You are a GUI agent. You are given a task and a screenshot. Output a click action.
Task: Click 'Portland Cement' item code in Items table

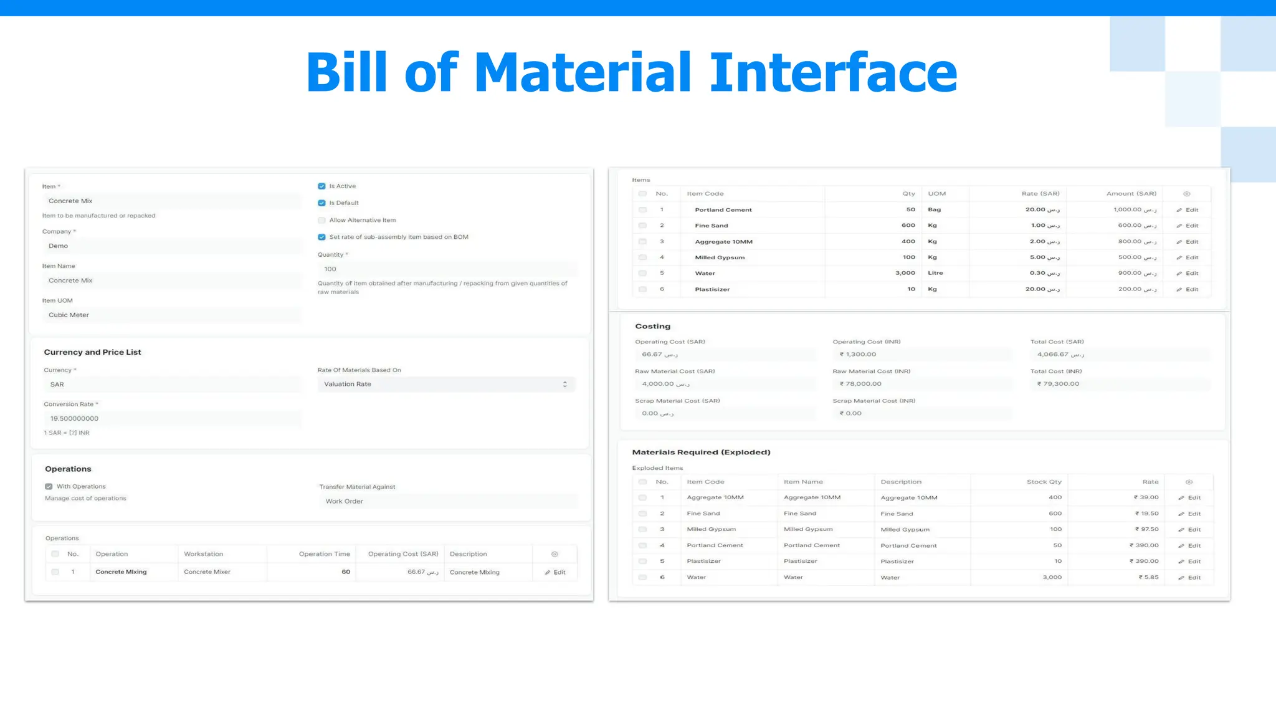click(x=723, y=210)
